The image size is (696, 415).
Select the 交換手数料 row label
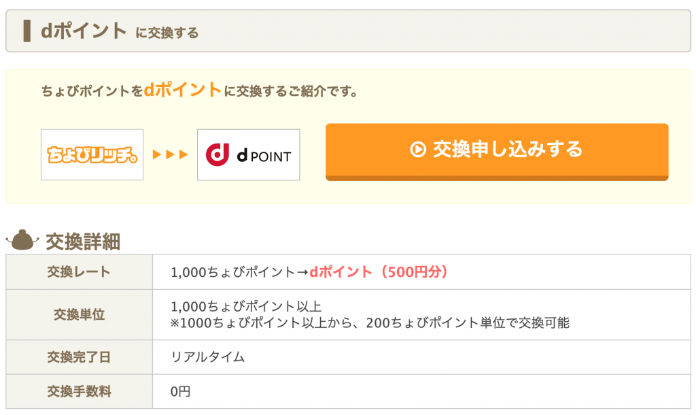click(79, 392)
